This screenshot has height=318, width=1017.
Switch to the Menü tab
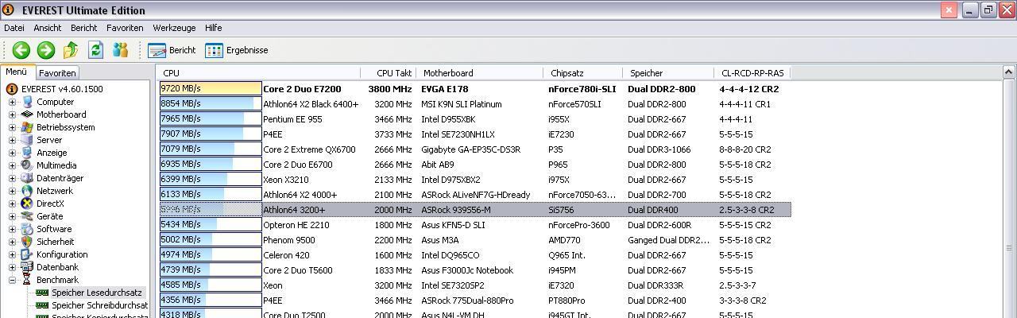point(17,72)
